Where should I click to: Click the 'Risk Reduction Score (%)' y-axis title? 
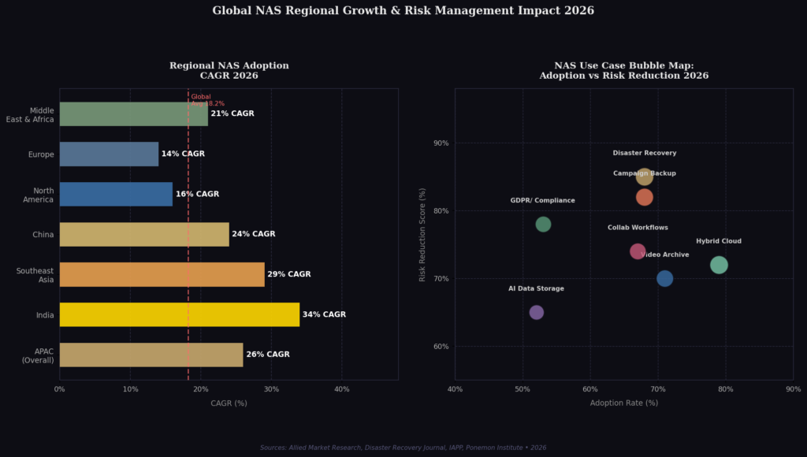[422, 235]
